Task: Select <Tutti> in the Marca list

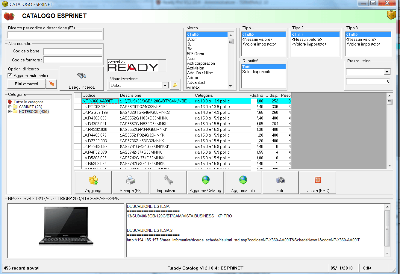Action: (207, 35)
